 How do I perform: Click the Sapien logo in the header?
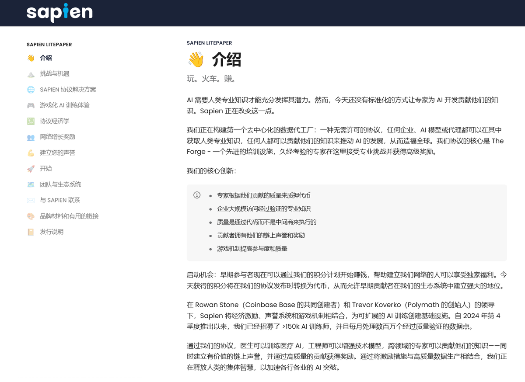coord(59,13)
